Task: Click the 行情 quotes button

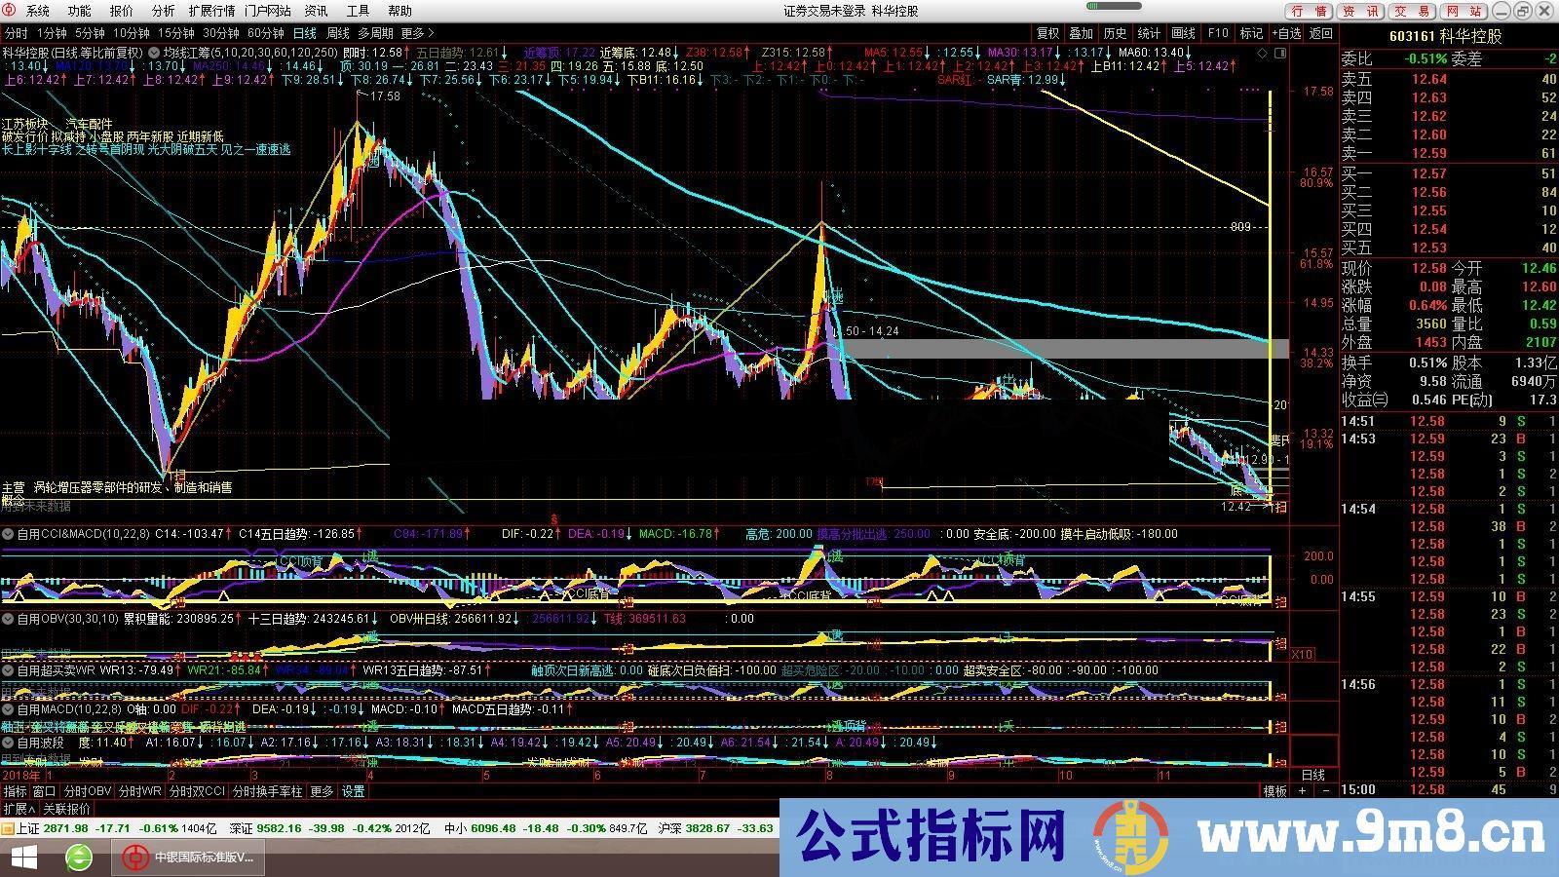Action: [1310, 11]
